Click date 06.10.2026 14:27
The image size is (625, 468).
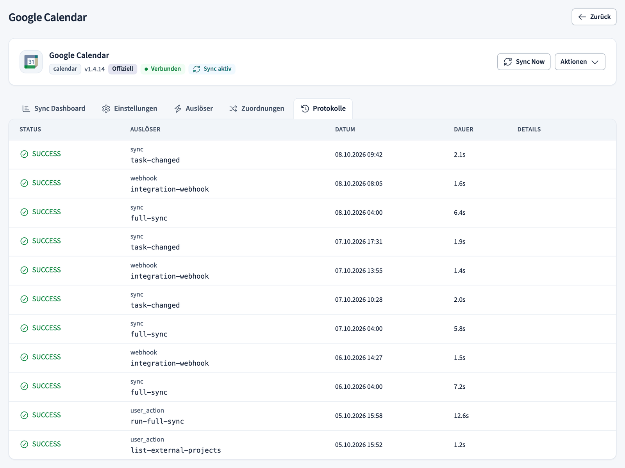coord(359,358)
